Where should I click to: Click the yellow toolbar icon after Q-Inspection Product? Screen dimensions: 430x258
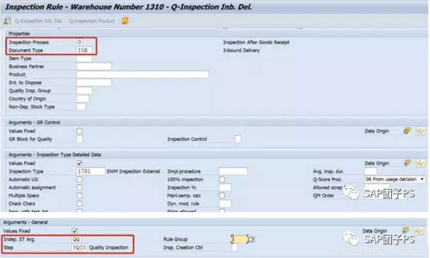125,21
